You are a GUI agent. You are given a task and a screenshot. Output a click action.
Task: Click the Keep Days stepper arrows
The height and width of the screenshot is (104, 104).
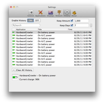coord(91,25)
